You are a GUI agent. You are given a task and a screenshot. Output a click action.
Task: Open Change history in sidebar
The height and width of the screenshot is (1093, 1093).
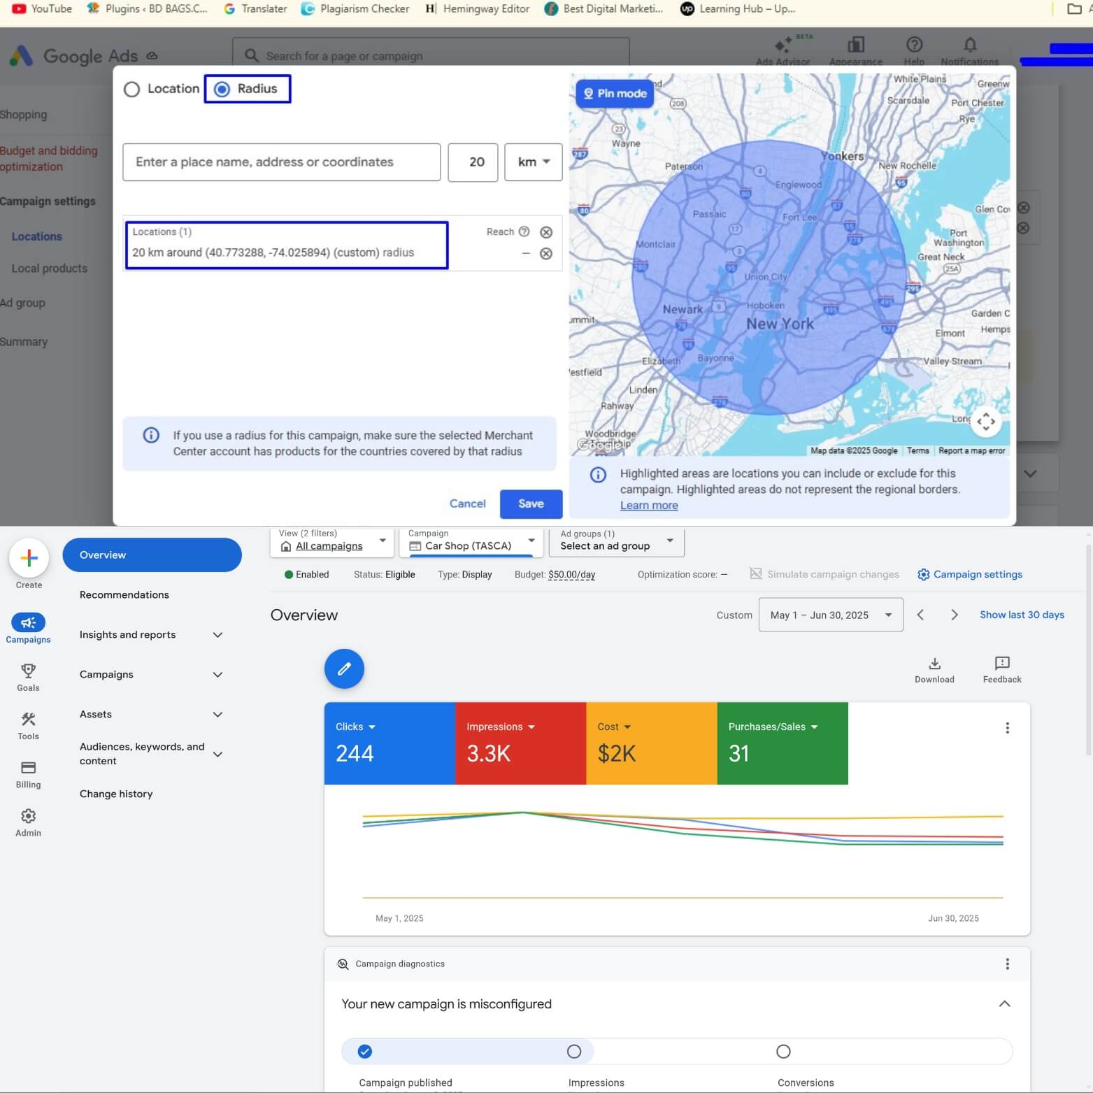pyautogui.click(x=116, y=794)
